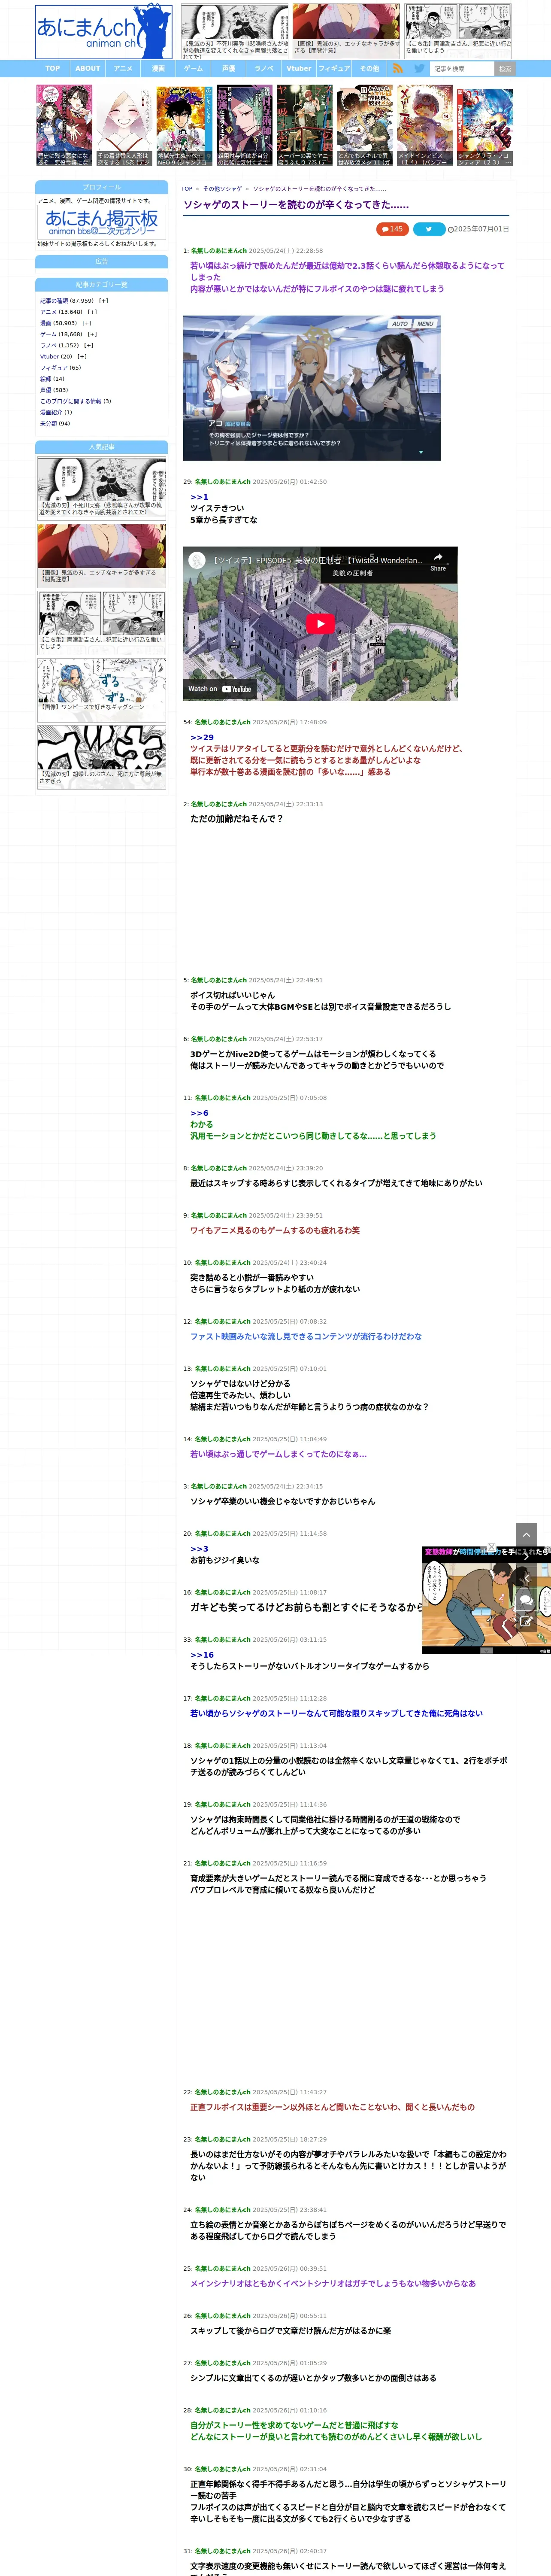Click the 検索 search submit button
Image resolution: width=551 pixels, height=2576 pixels.
505,69
